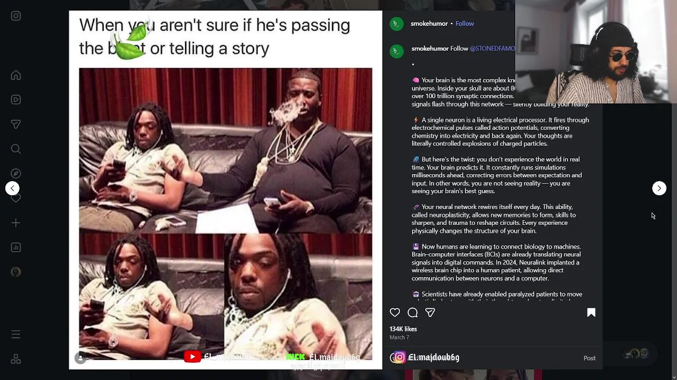Like the post with heart icon

click(x=395, y=312)
